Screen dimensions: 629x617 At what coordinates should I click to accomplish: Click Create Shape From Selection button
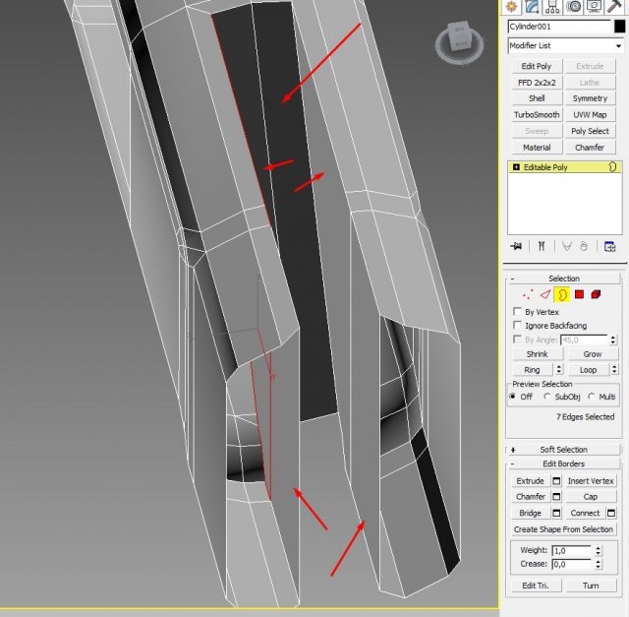pyautogui.click(x=564, y=529)
